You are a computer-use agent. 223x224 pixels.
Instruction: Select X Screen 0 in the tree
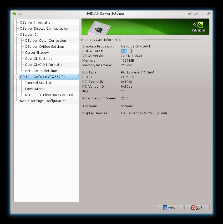pos(28,35)
